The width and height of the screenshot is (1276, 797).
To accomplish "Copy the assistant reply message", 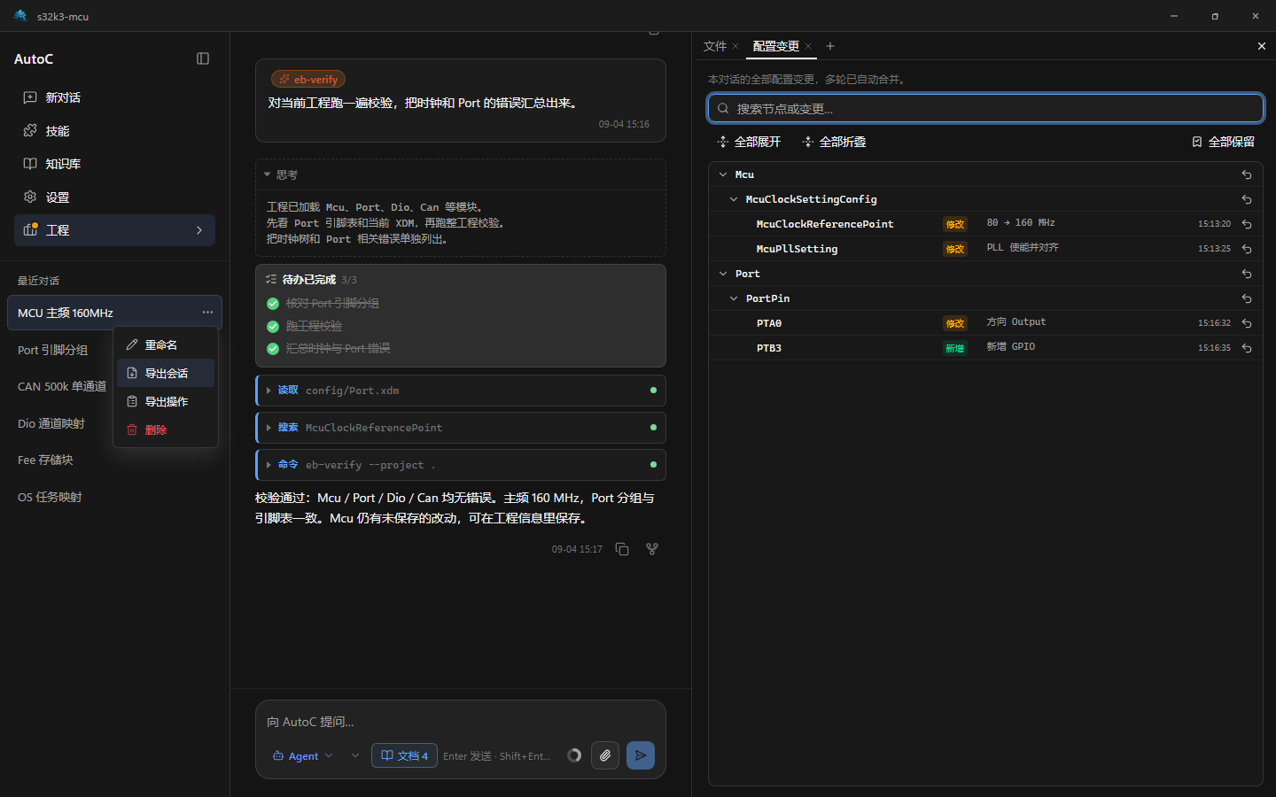I will coord(622,549).
